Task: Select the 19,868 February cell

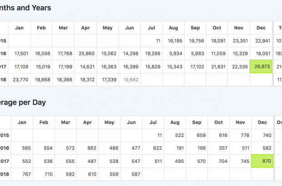Action: (43, 79)
